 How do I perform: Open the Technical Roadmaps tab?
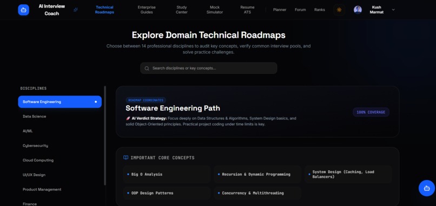coord(104,10)
